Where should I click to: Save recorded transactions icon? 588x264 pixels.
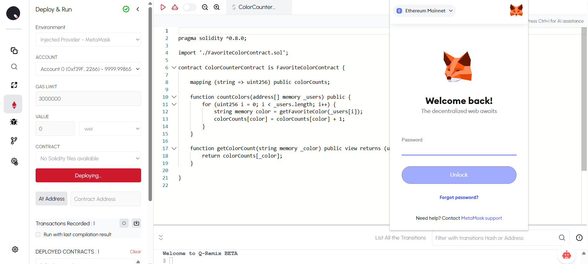click(136, 223)
